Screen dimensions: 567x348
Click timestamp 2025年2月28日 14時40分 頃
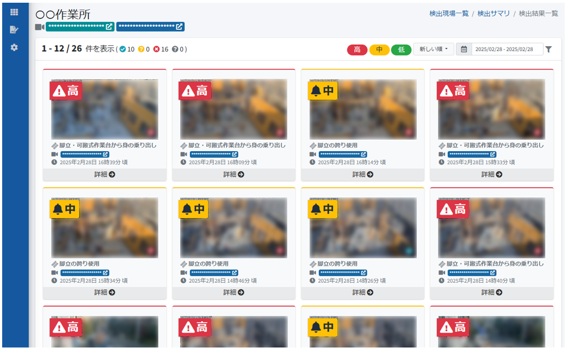pyautogui.click(x=481, y=281)
